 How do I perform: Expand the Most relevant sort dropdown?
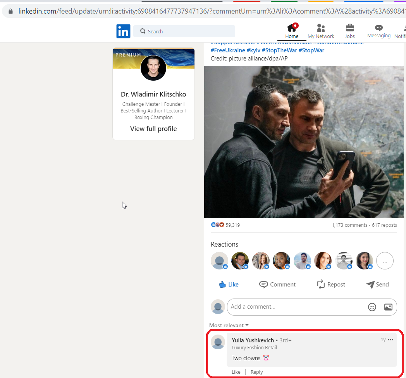tap(229, 325)
